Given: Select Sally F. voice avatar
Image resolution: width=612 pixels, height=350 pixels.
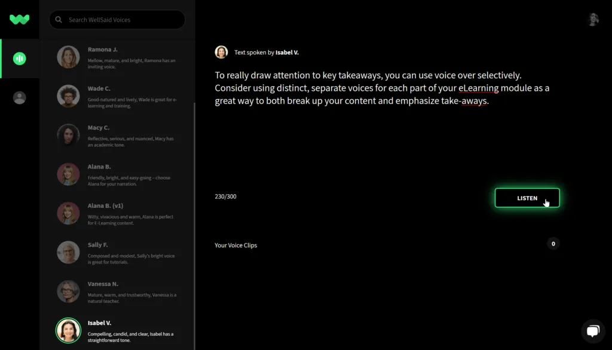Looking at the screenshot, I should point(68,252).
